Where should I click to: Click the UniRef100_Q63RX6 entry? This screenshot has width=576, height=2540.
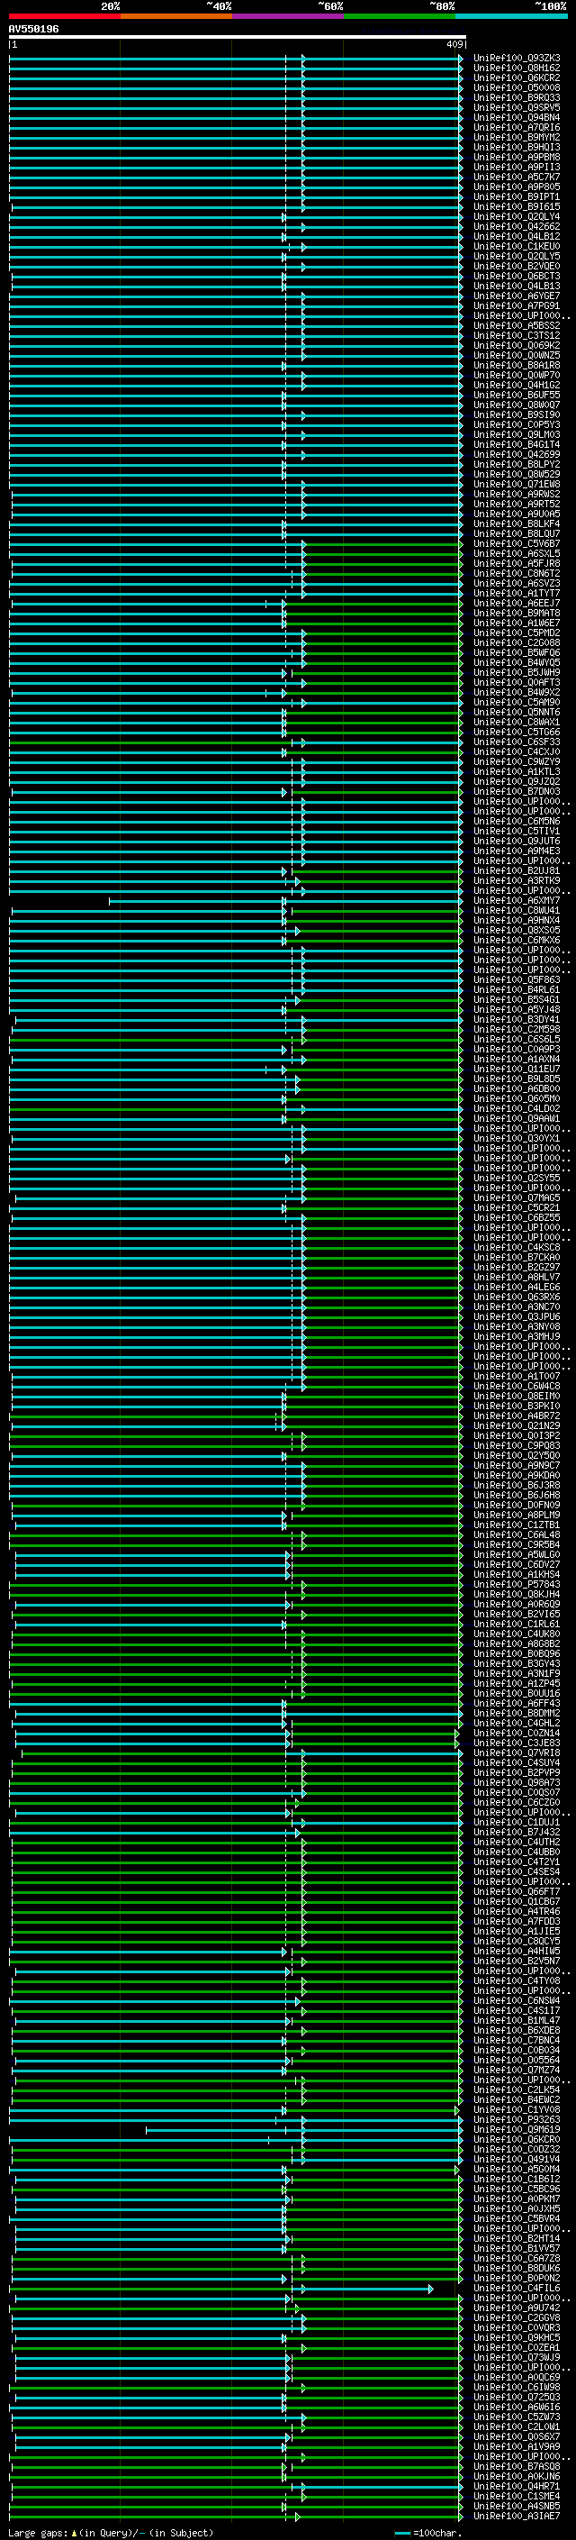coord(517,1297)
